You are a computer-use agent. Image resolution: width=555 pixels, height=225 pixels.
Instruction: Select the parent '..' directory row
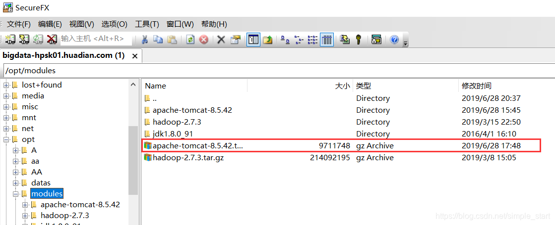coord(348,98)
